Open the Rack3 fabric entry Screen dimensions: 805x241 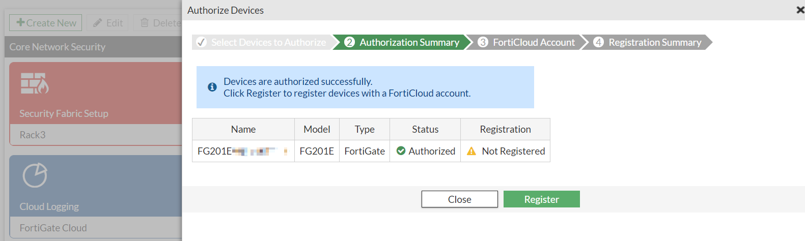(33, 135)
